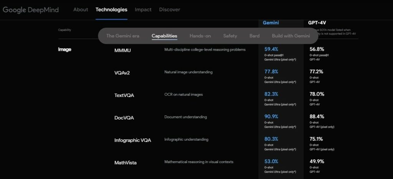Image resolution: width=393 pixels, height=179 pixels.
Task: Click the GPT-4V column header
Action: tap(317, 23)
